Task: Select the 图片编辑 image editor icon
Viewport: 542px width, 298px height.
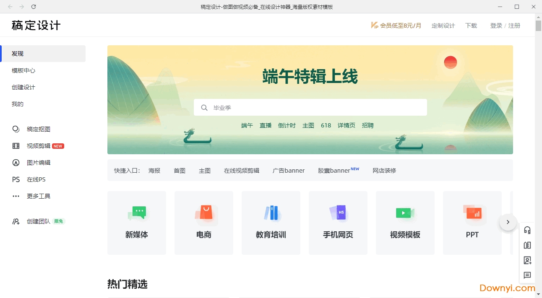Action: coord(16,163)
